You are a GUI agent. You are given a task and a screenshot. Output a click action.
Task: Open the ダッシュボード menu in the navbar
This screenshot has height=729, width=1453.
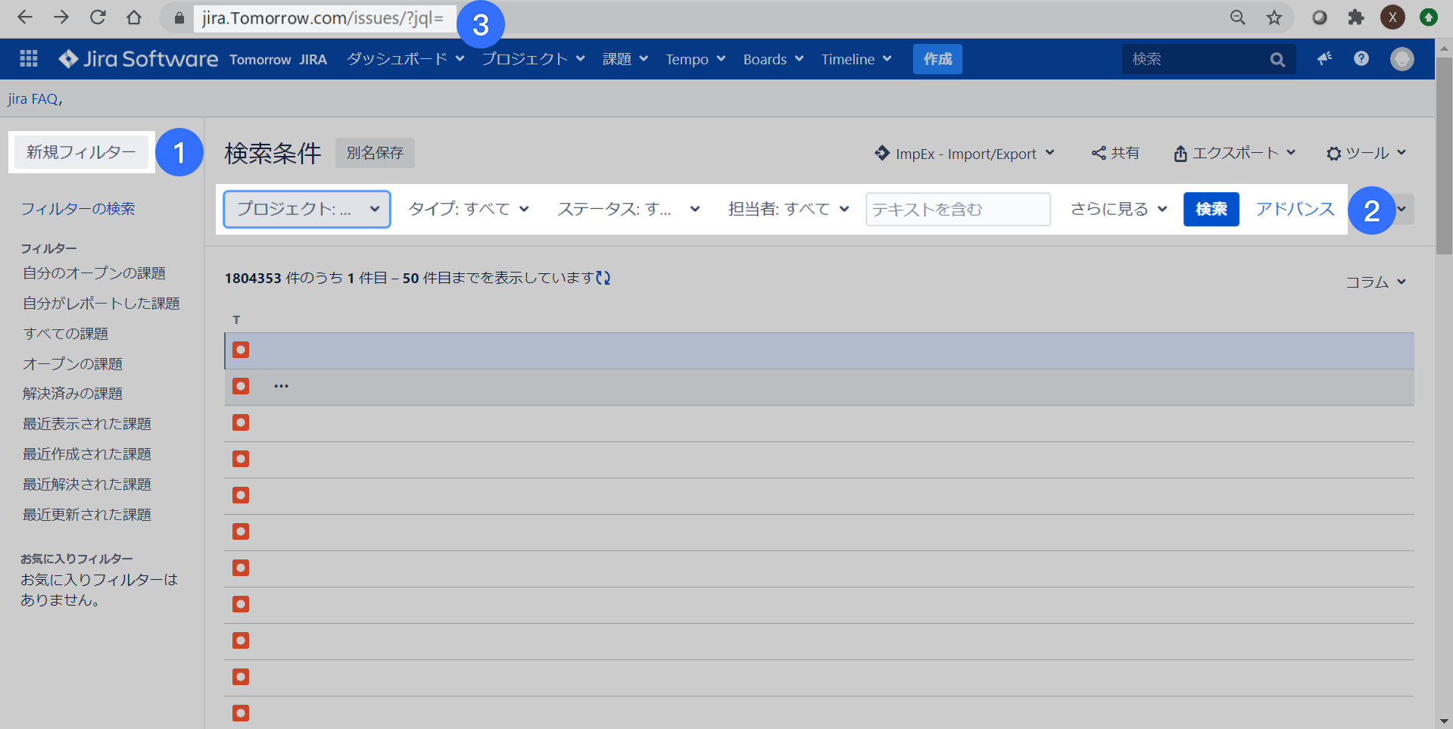pyautogui.click(x=405, y=59)
